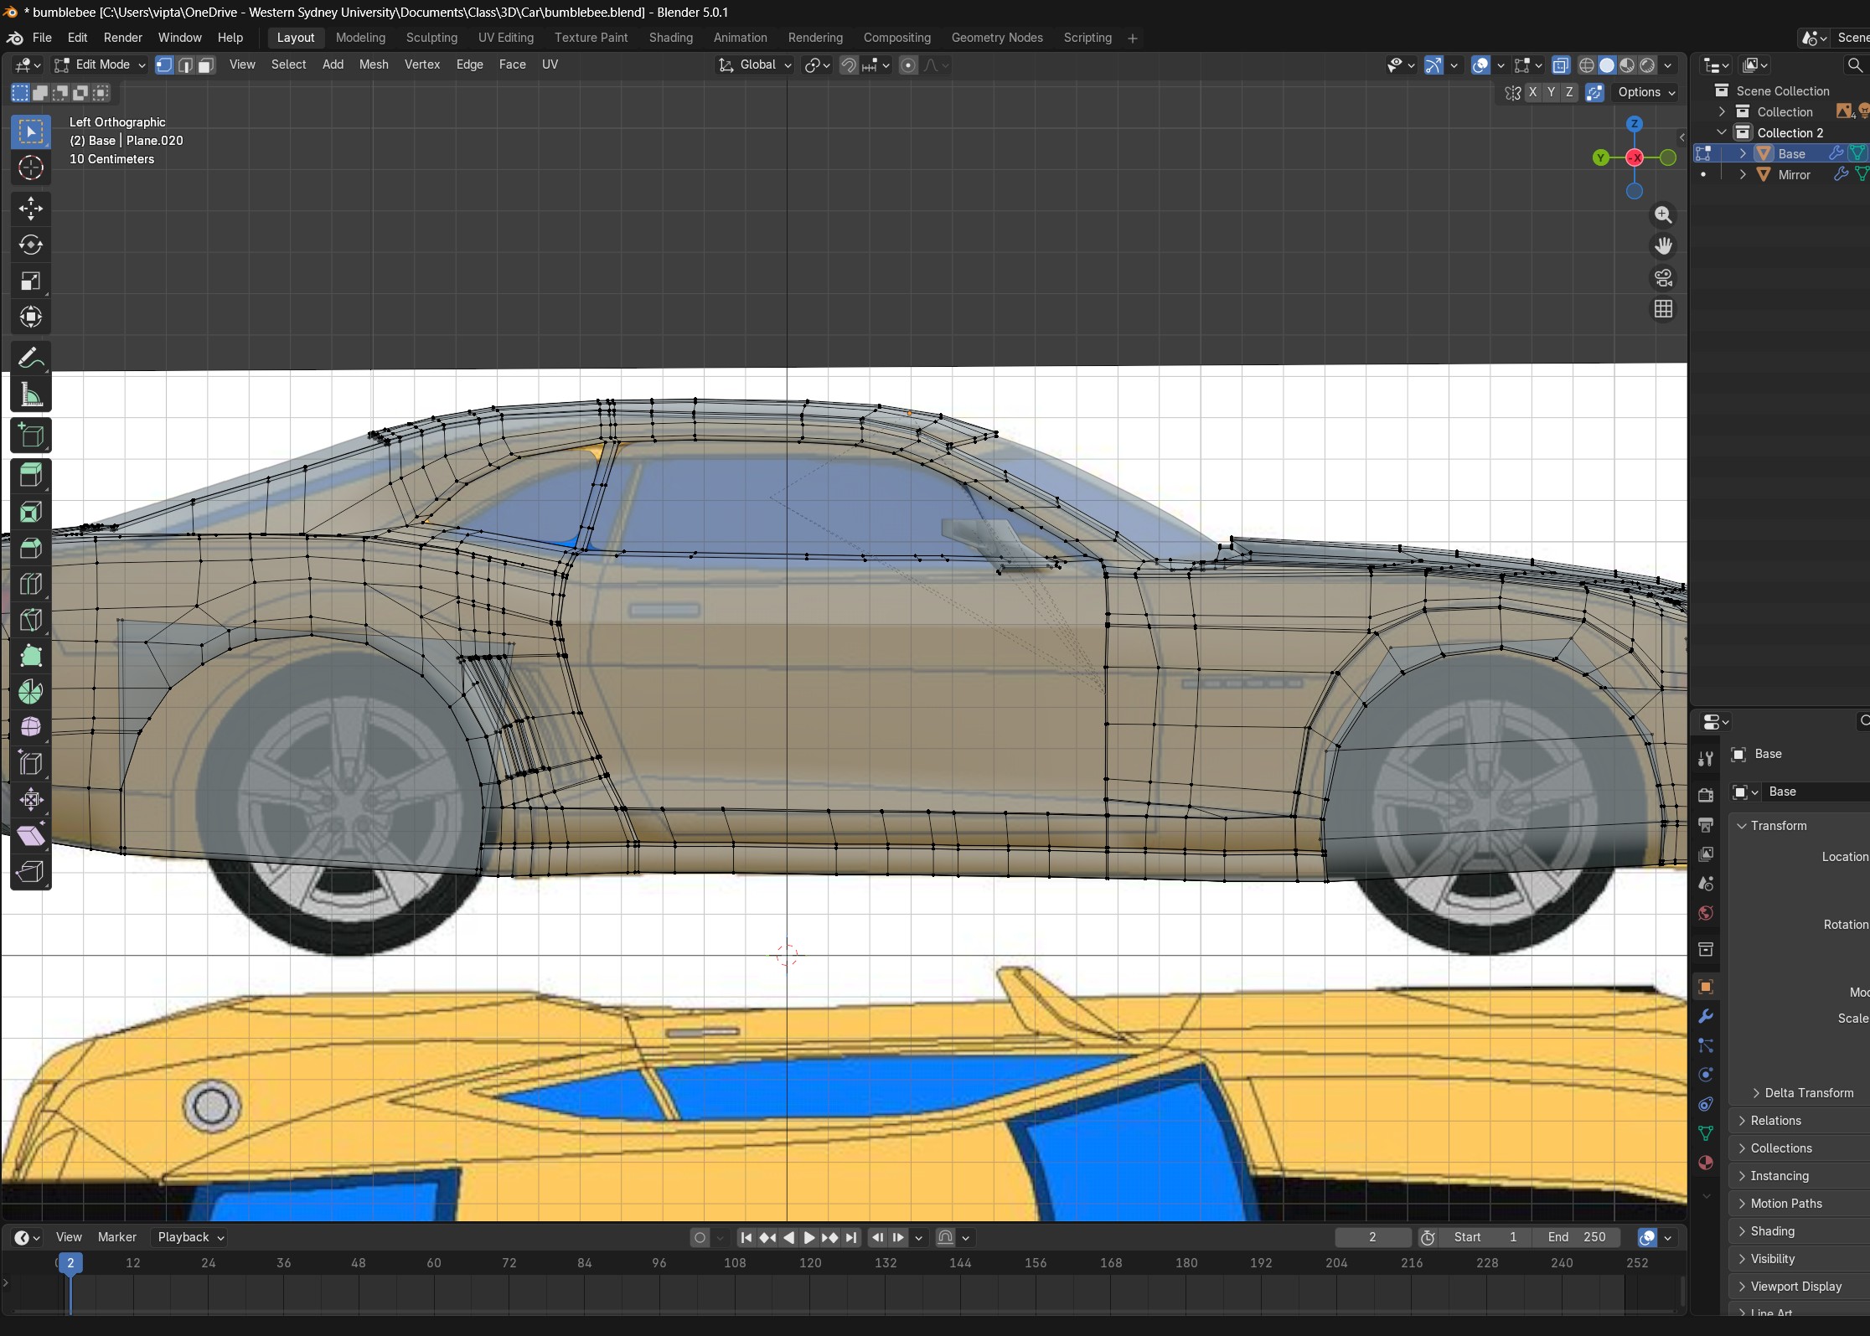Switch to the UV Editing workspace tab
Screen dimensions: 1870x1336
(x=506, y=38)
